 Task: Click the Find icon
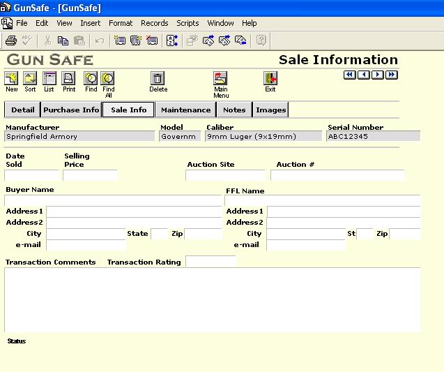pyautogui.click(x=91, y=78)
